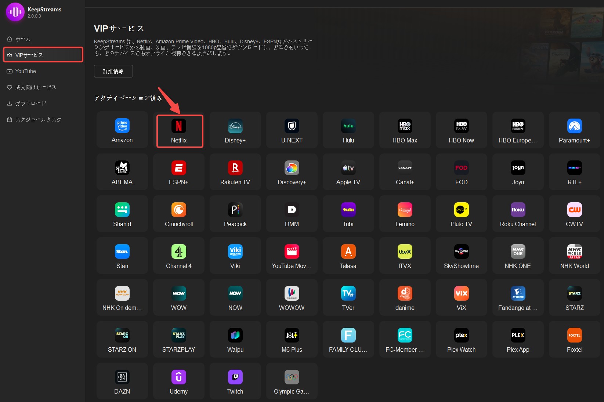Select the ABEMA service icon
Screen dimensions: 604x402
click(x=122, y=172)
